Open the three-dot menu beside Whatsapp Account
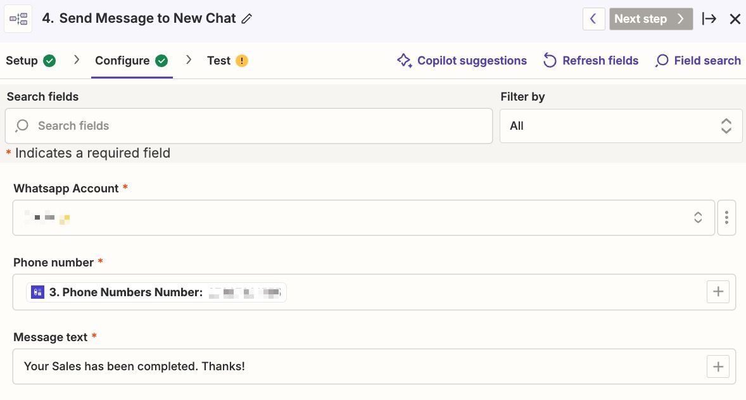The width and height of the screenshot is (746, 400). pyautogui.click(x=726, y=217)
